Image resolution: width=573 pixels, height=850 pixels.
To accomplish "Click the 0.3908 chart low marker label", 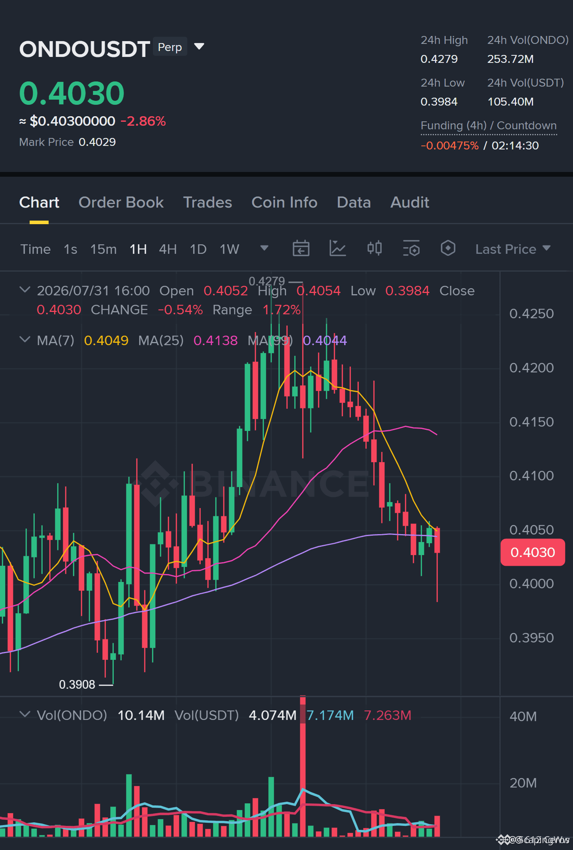I will 77,684.
